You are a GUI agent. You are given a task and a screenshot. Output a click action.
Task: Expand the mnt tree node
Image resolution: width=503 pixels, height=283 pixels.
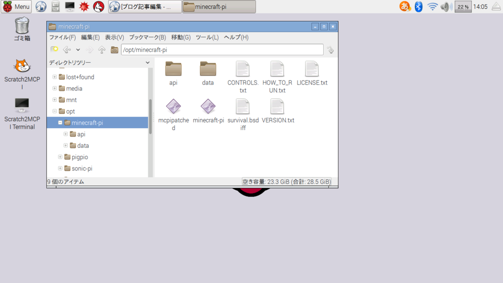pos(55,100)
